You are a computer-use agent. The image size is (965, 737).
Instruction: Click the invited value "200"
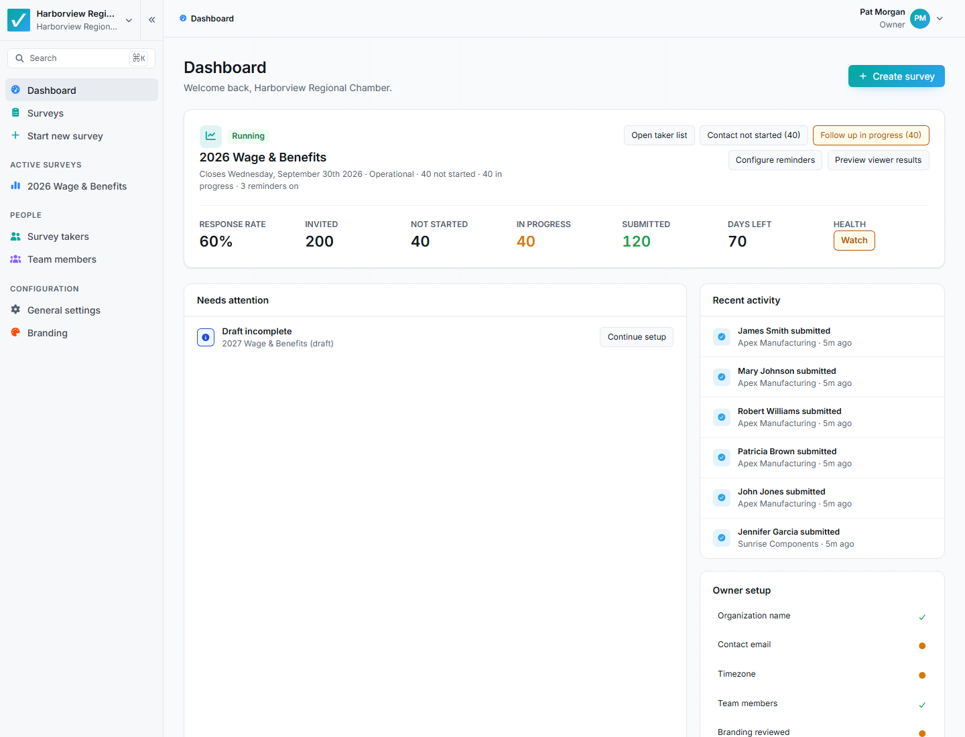pyautogui.click(x=319, y=241)
